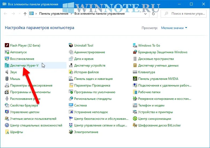The width and height of the screenshot is (210, 148).
Task: Select Все элементы панели управления breadcrumb
Action: click(x=100, y=14)
